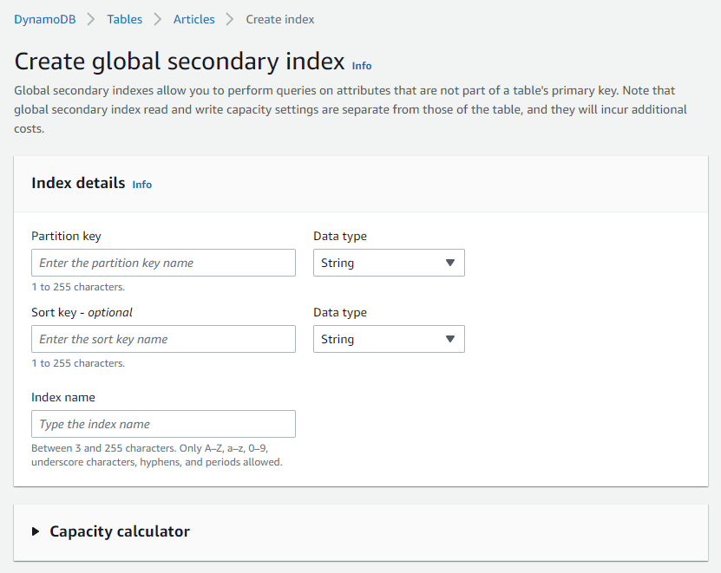Click the sort key name field
721x573 pixels.
tap(163, 339)
